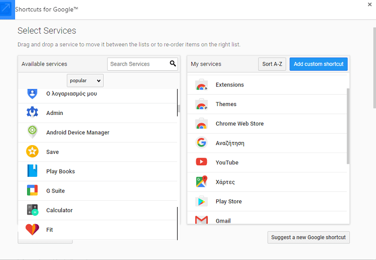The image size is (376, 260).
Task: Open the popular category dropdown
Action: 85,81
